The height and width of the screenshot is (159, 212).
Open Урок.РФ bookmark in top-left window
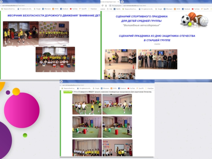[x=83, y=9]
